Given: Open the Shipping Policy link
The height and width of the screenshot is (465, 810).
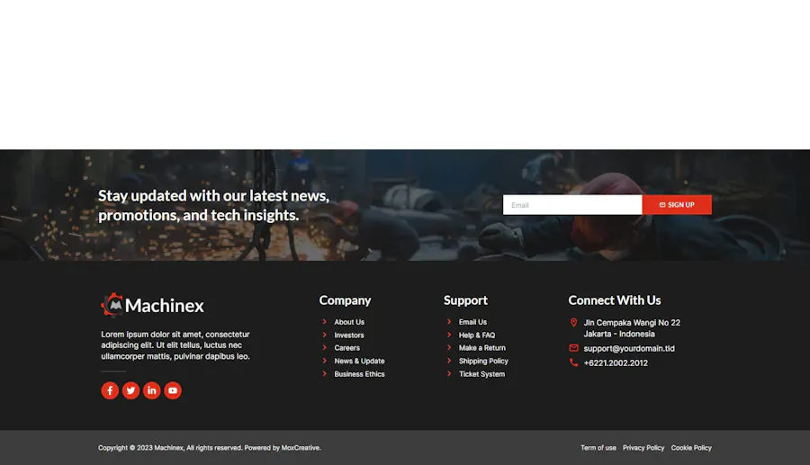Looking at the screenshot, I should pyautogui.click(x=483, y=361).
